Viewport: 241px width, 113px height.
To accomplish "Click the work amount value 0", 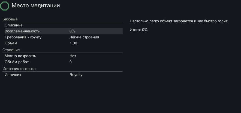I will (71, 62).
